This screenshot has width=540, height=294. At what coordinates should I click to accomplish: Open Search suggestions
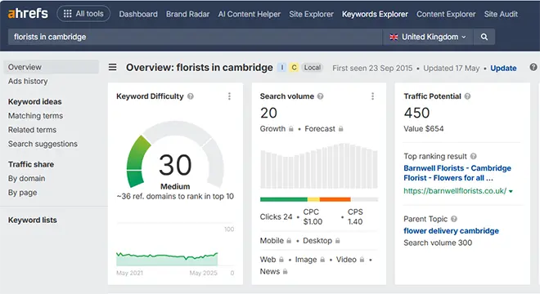coord(43,144)
